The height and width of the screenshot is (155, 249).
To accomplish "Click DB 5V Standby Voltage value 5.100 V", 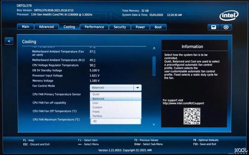I will tap(95, 70).
